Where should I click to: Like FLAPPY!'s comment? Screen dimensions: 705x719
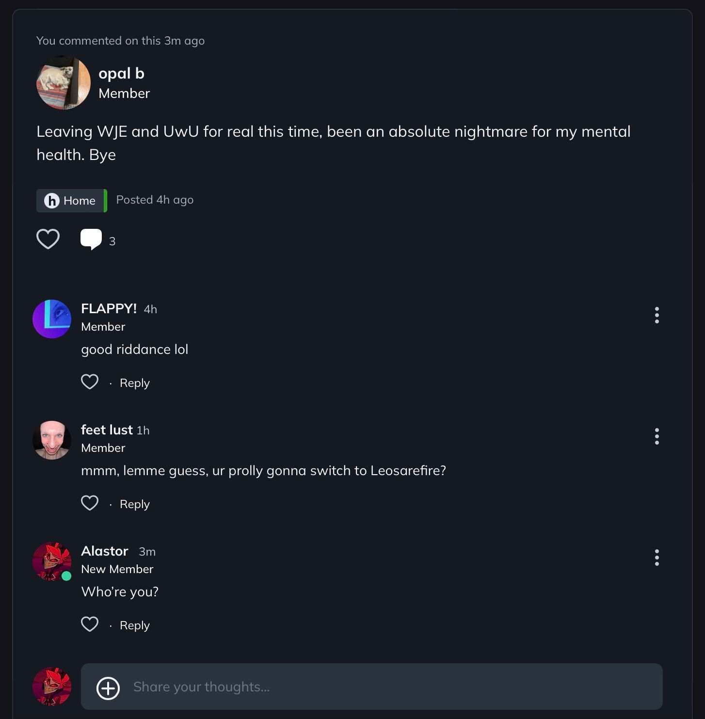[90, 382]
